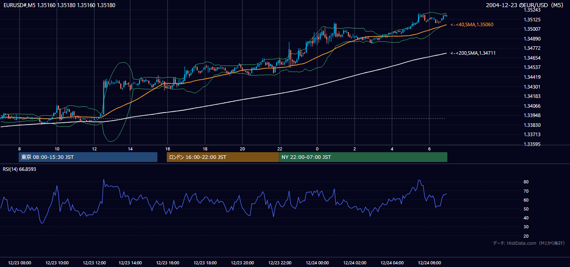Click RSI scale value 40
This screenshot has height=267, width=570.
click(x=526, y=218)
